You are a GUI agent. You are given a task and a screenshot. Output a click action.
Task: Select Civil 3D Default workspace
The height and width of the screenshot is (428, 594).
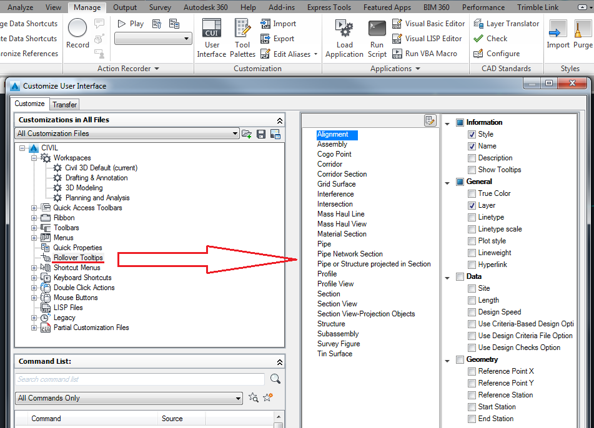click(x=101, y=168)
